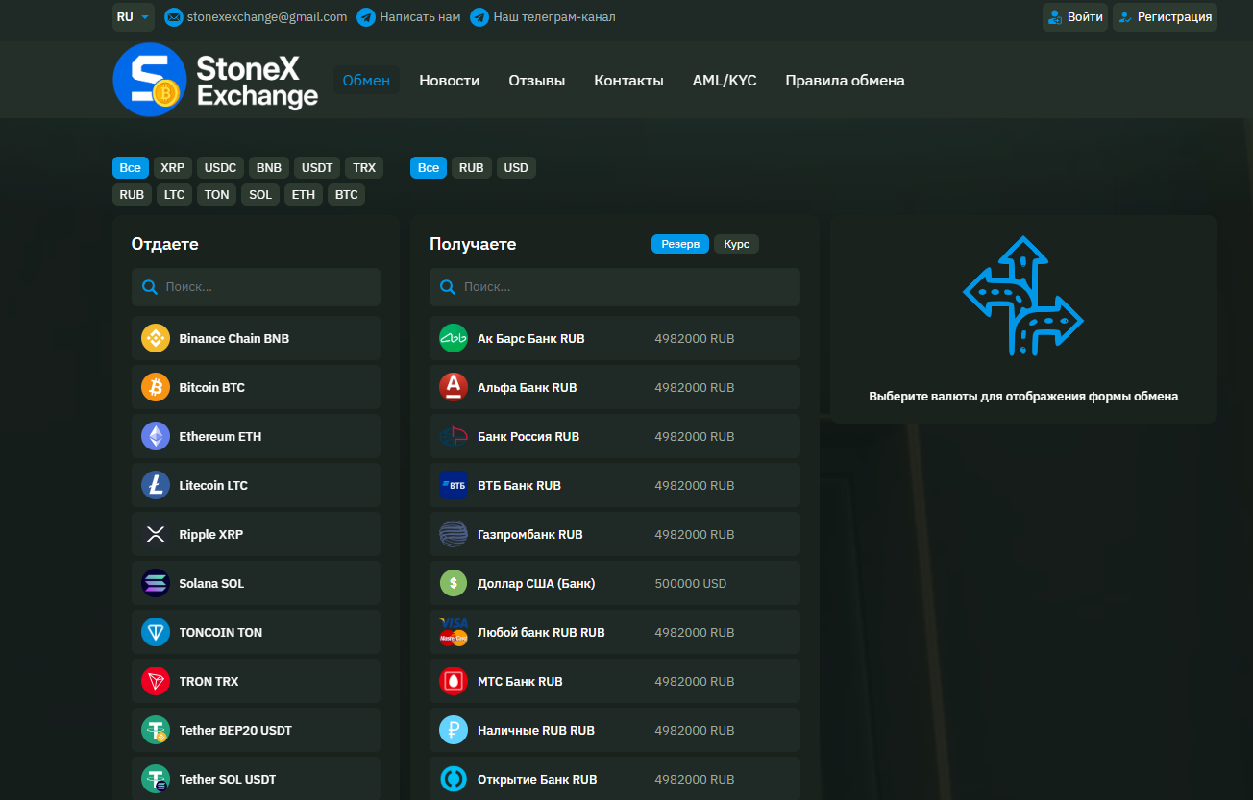
Task: Click the Solana SOL coin icon
Action: (x=156, y=583)
